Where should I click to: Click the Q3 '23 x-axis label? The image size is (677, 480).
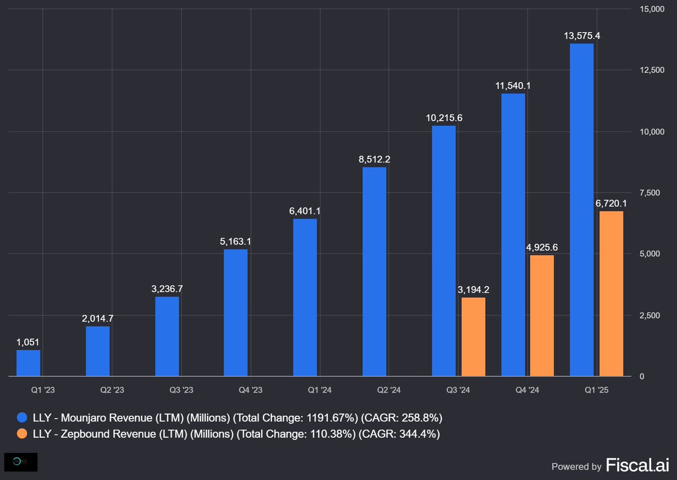(x=181, y=390)
